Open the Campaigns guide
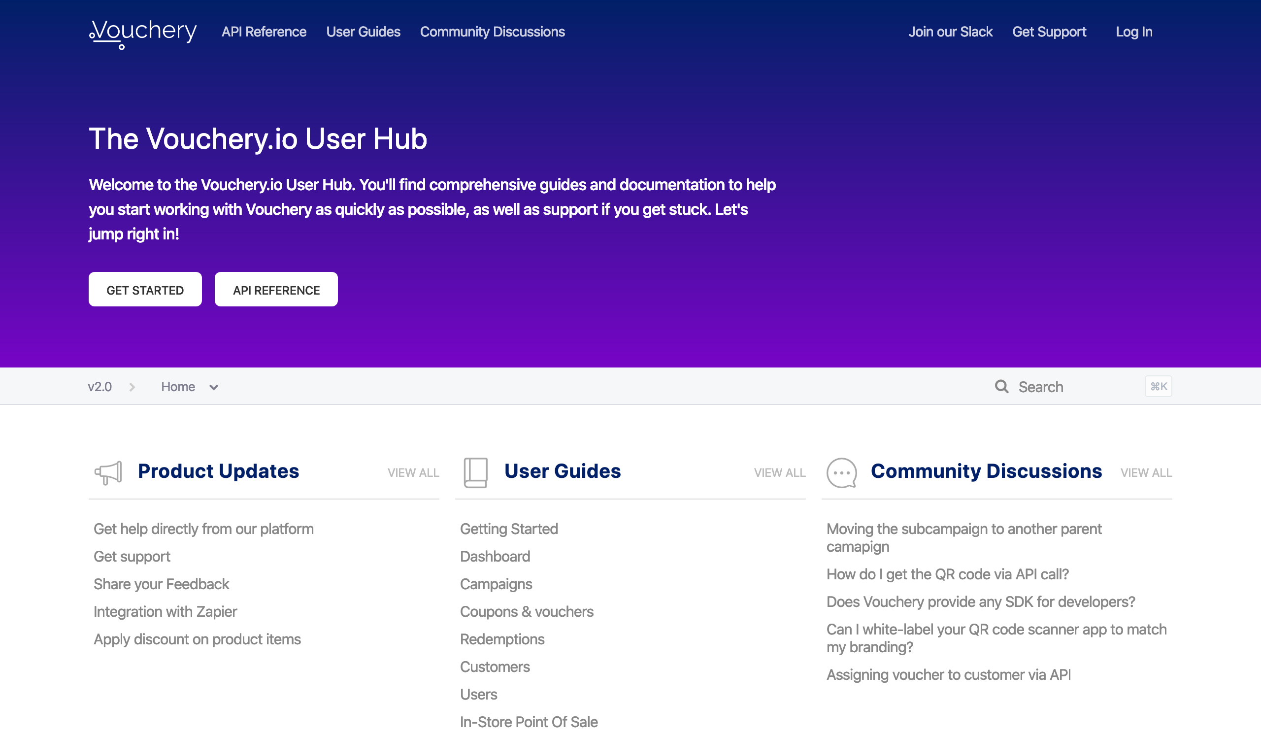 tap(496, 584)
